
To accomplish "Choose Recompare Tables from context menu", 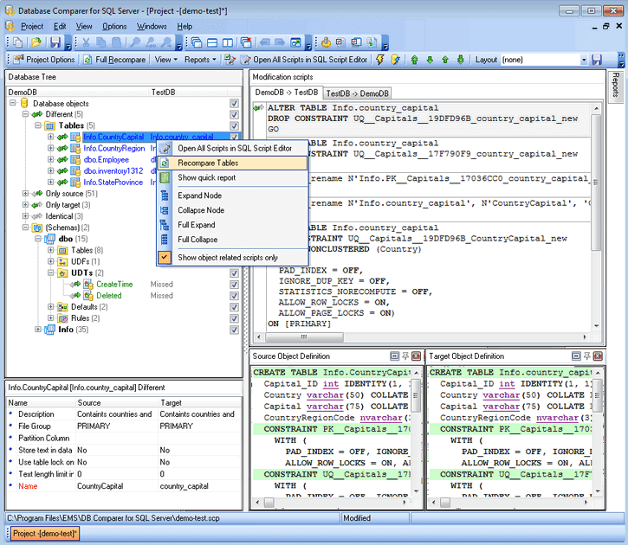I will coord(232,163).
